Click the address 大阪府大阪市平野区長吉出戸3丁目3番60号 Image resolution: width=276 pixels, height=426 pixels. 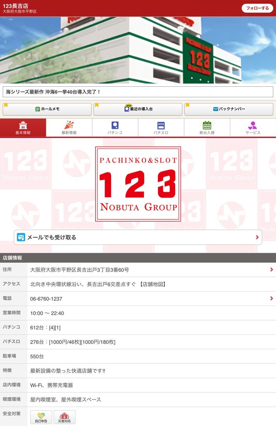80,270
